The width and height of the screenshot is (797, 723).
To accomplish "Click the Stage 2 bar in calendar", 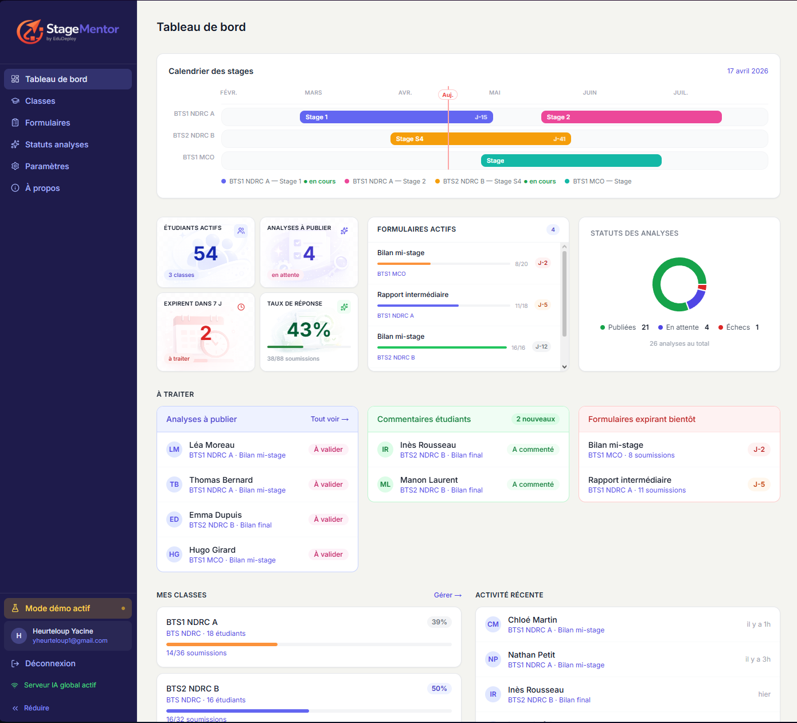I will pos(631,117).
